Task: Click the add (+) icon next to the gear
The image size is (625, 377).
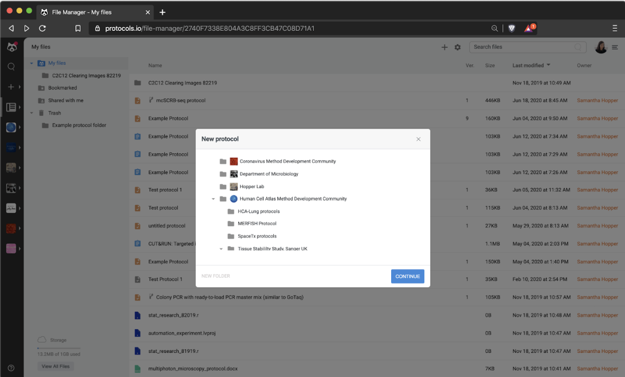Action: click(444, 47)
